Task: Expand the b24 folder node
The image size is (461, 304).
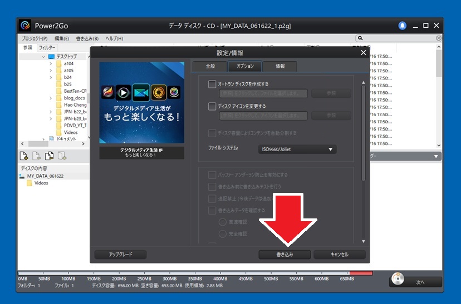Action: click(x=51, y=77)
